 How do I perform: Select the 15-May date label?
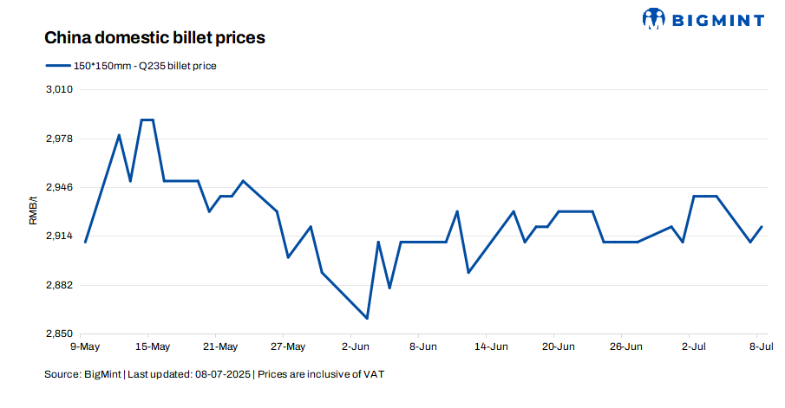click(153, 346)
